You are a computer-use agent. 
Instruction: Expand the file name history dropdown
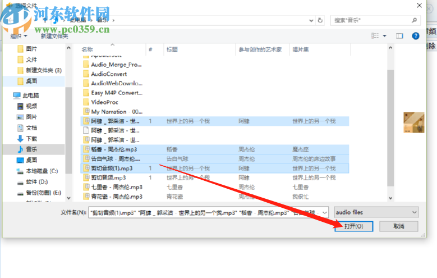click(325, 212)
